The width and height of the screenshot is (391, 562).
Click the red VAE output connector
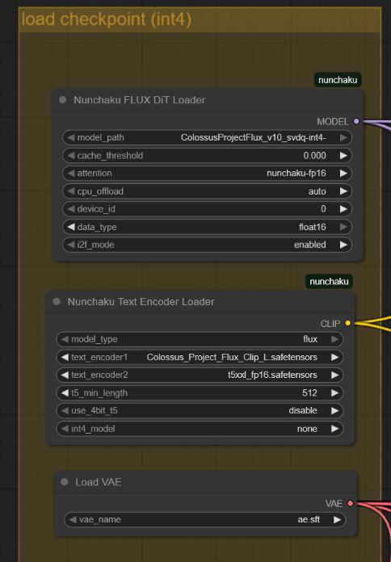click(x=351, y=504)
